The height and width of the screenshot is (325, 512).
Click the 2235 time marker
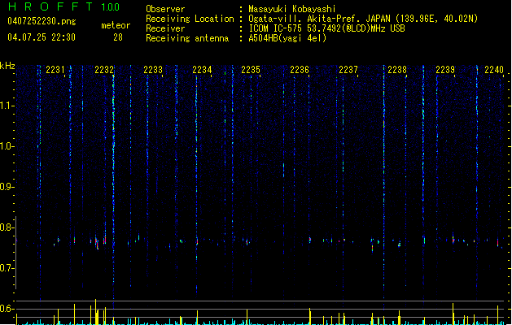point(251,69)
